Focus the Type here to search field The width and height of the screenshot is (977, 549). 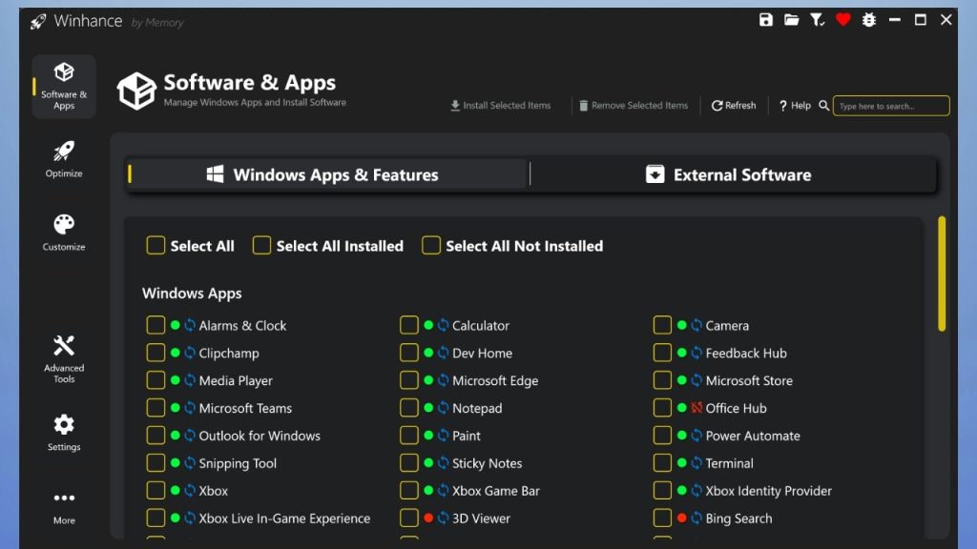point(891,106)
